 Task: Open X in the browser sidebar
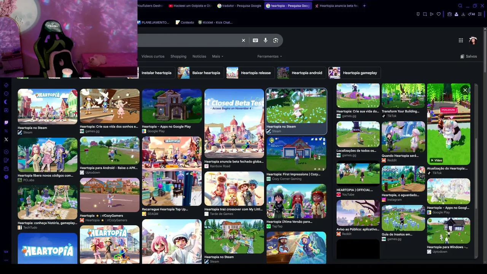(6, 139)
